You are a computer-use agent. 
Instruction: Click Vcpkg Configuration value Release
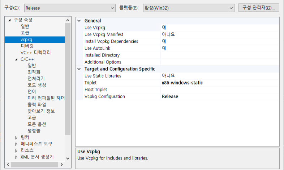(170, 97)
